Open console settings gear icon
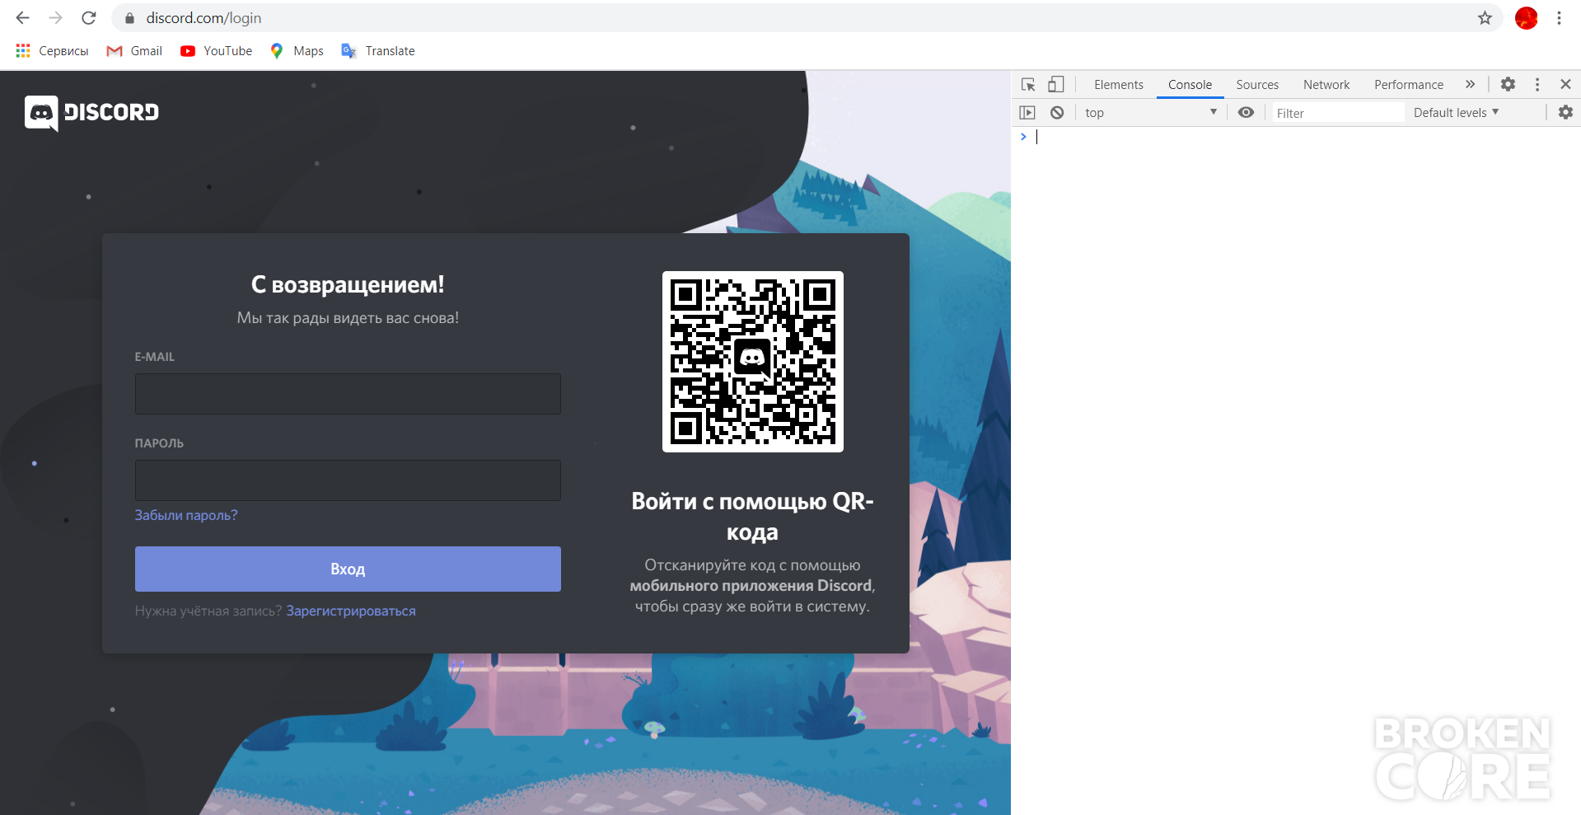Image resolution: width=1581 pixels, height=815 pixels. coord(1565,113)
